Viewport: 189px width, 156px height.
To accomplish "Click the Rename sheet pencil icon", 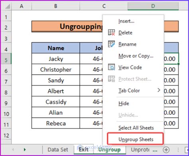I will [x=111, y=44].
